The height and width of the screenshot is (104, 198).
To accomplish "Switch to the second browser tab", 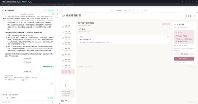I will pyautogui.click(x=27, y=2).
